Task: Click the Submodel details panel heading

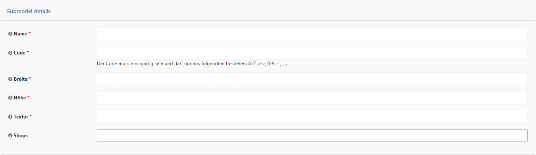Action: click(x=29, y=11)
